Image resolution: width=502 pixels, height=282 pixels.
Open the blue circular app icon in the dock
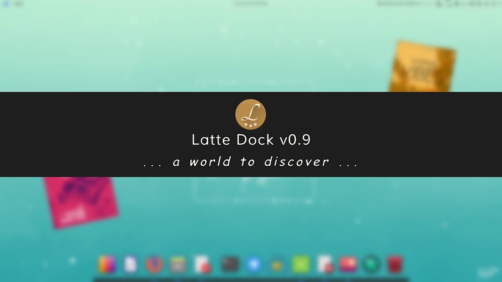click(254, 265)
